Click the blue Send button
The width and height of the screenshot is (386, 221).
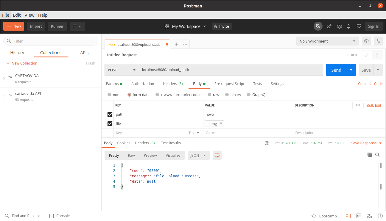point(336,70)
